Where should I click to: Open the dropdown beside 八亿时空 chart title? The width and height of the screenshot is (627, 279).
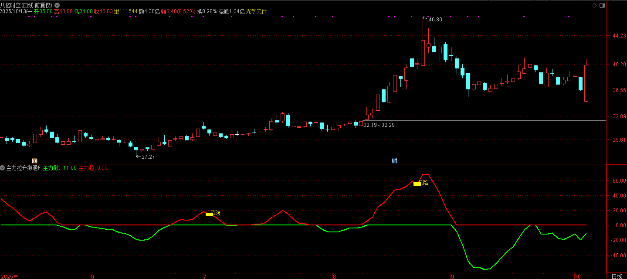(57, 5)
